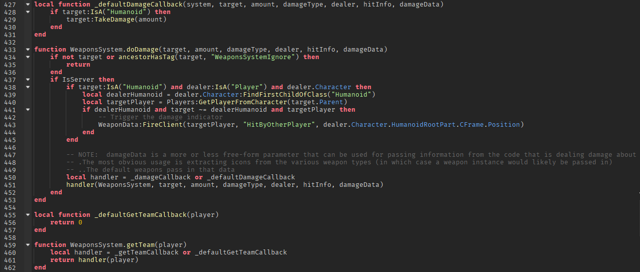Collapse the 'if not target' fold on line 434
This screenshot has width=640, height=272.
27,57
